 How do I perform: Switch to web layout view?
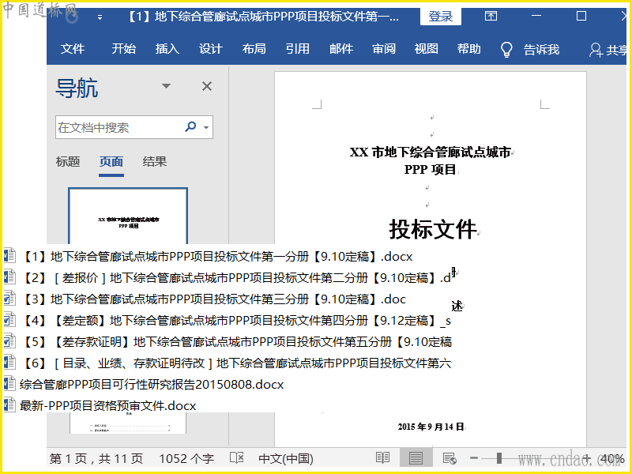click(x=449, y=458)
